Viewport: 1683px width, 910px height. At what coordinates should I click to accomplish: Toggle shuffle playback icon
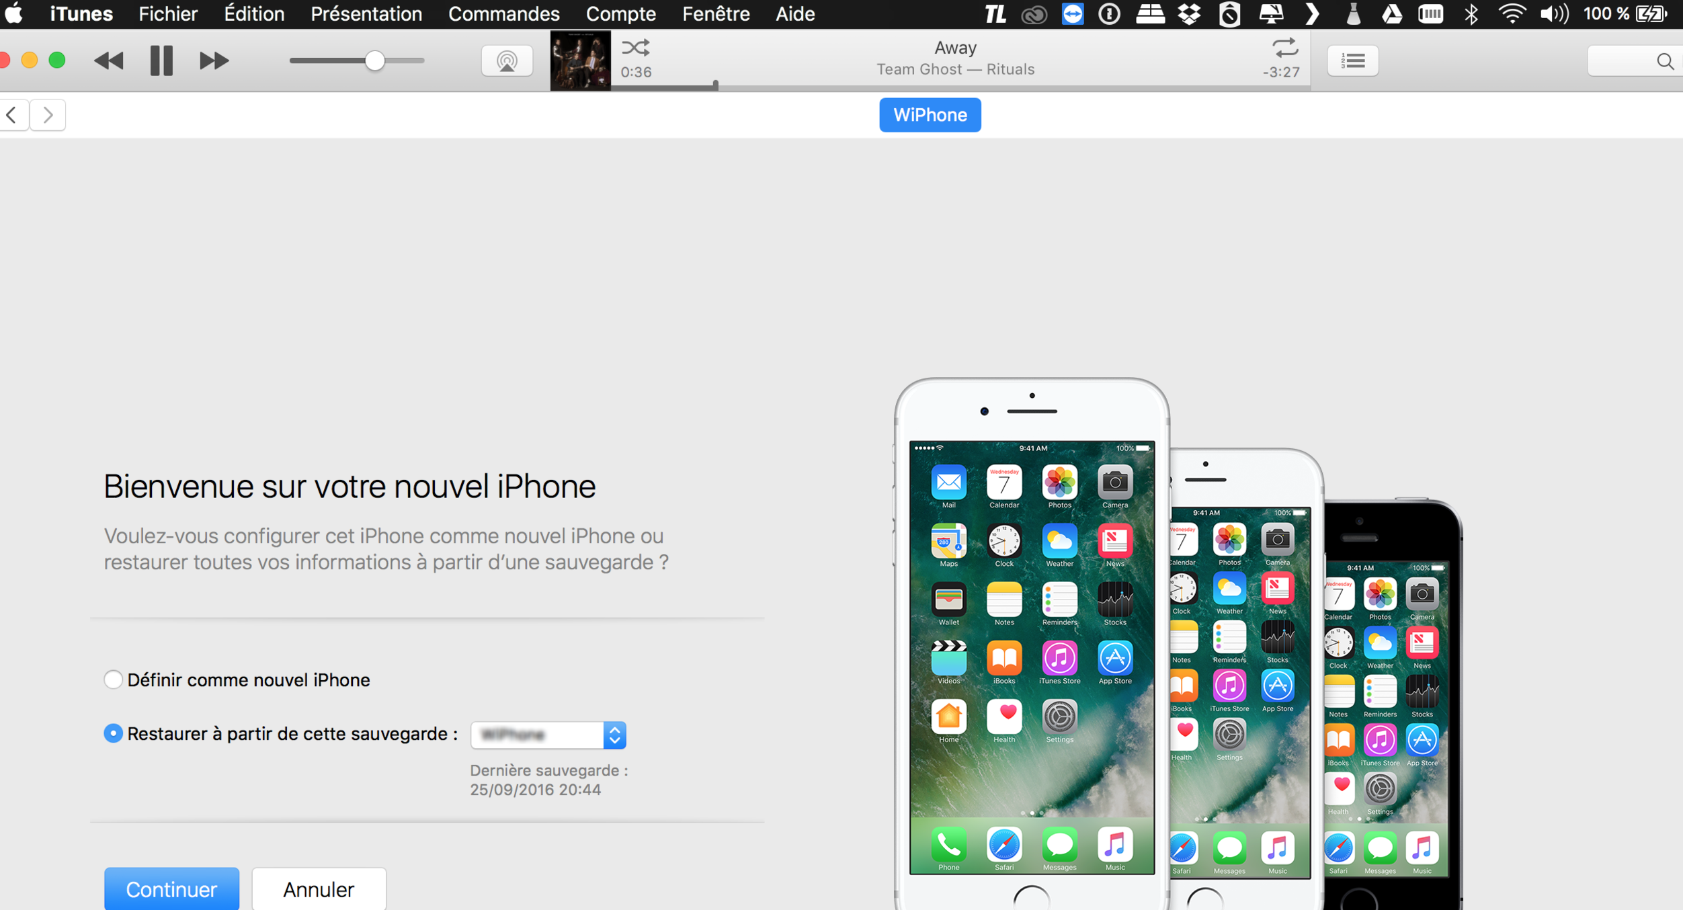pos(635,48)
